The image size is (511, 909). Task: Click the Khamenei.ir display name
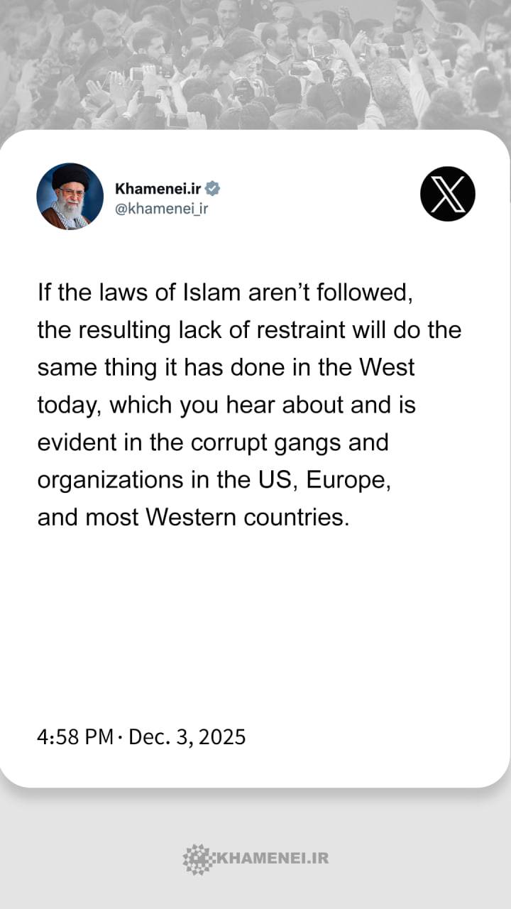158,189
